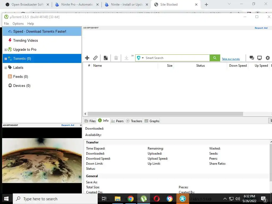The image size is (272, 204).
Task: Open Task View on taskbar
Action: pos(104,199)
